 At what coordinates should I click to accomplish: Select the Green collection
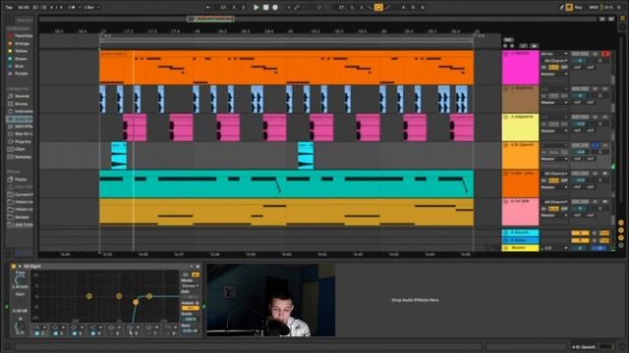point(21,59)
